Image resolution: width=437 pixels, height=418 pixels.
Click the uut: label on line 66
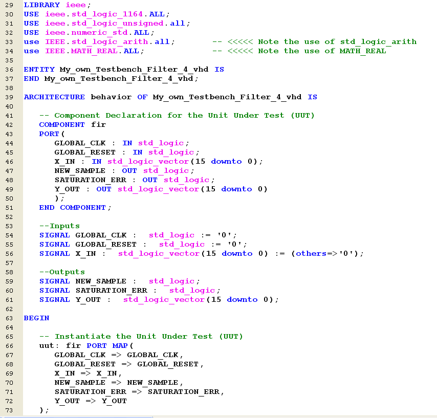click(49, 346)
